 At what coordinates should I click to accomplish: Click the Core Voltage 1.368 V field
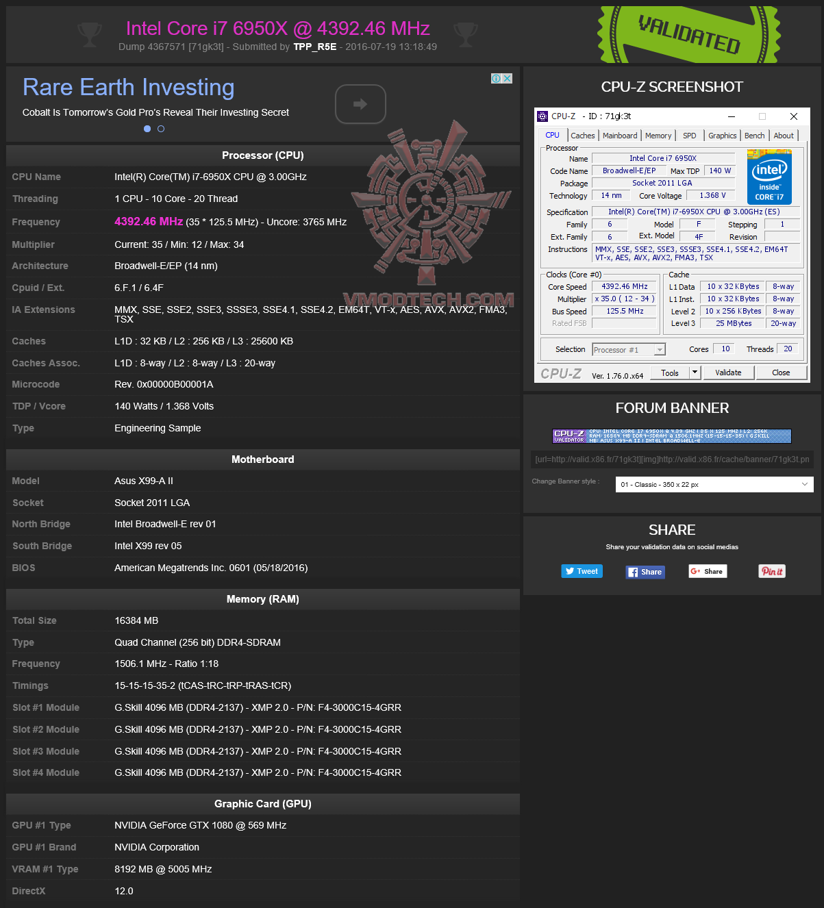(x=712, y=196)
